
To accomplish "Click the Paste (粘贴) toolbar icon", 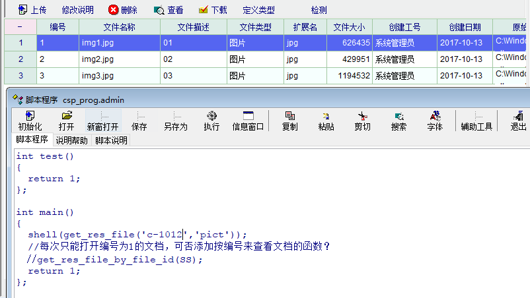I will tap(326, 116).
